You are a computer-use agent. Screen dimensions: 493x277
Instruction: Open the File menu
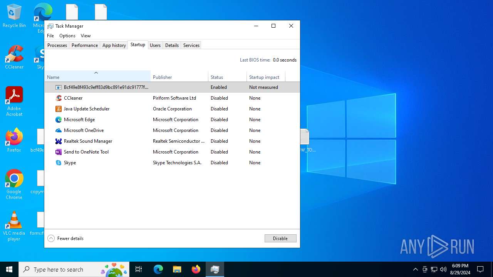pyautogui.click(x=50, y=36)
